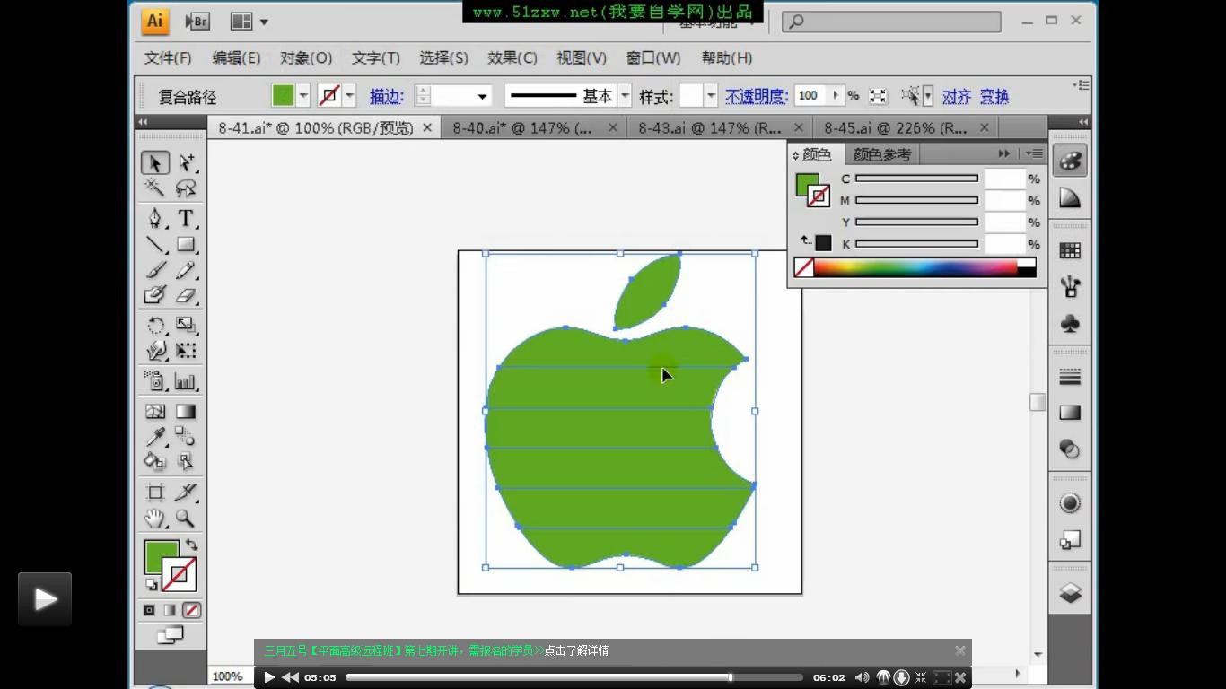This screenshot has width=1226, height=689.
Task: Select the Pen tool
Action: pos(155,218)
